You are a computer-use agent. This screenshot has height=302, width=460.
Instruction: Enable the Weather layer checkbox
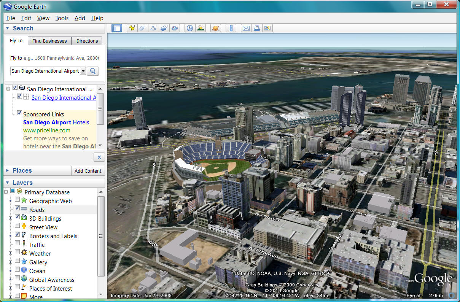(x=17, y=252)
